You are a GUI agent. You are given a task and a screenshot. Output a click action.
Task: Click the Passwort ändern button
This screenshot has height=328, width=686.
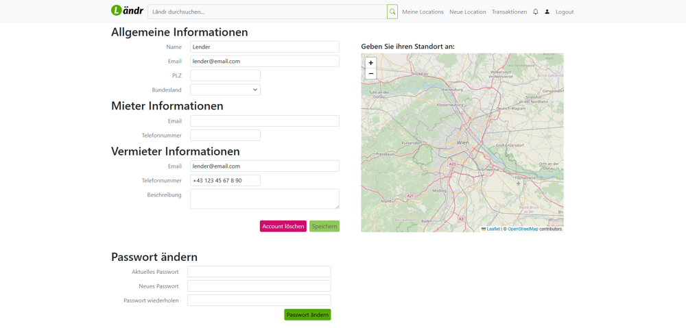pyautogui.click(x=307, y=314)
